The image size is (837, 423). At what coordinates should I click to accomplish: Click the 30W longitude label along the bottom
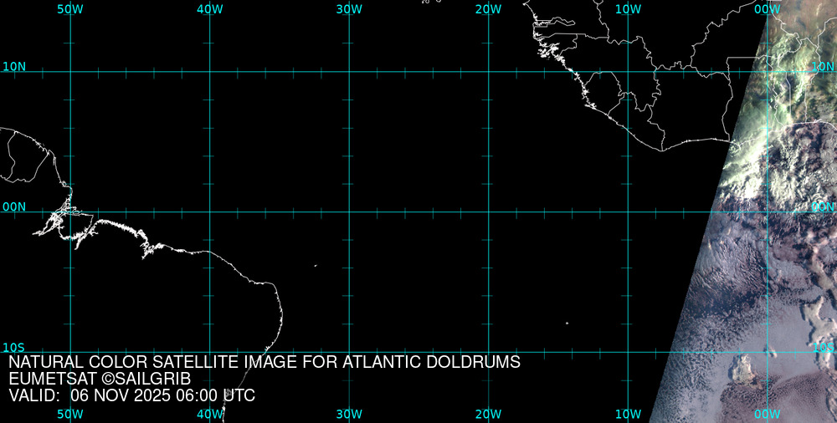[349, 414]
